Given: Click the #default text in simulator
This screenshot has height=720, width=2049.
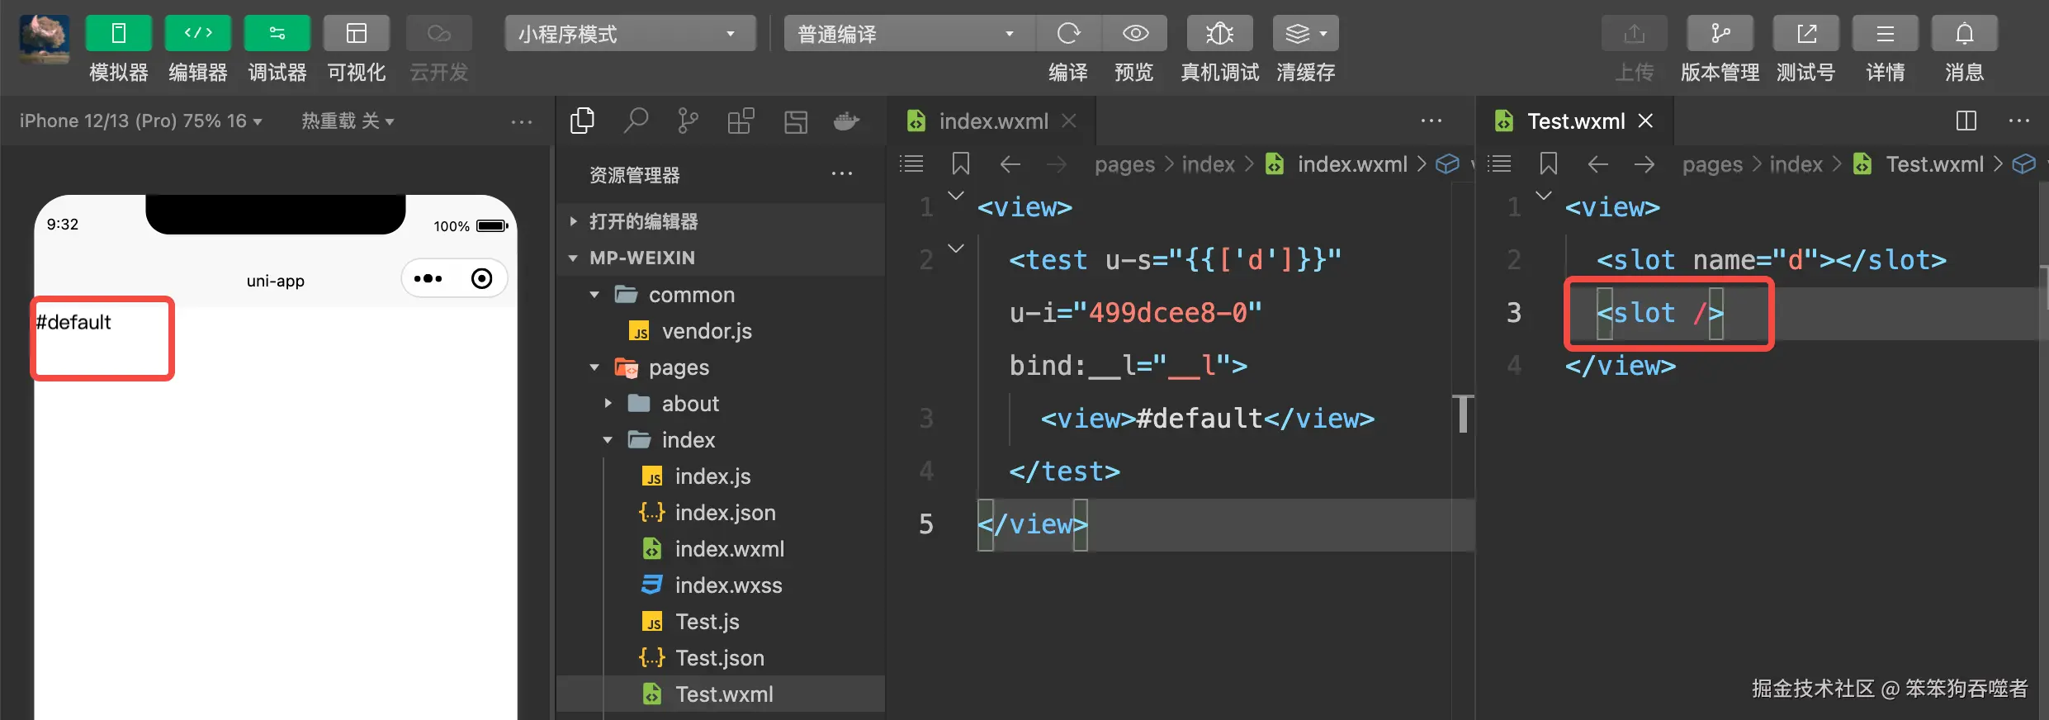Looking at the screenshot, I should 73,322.
